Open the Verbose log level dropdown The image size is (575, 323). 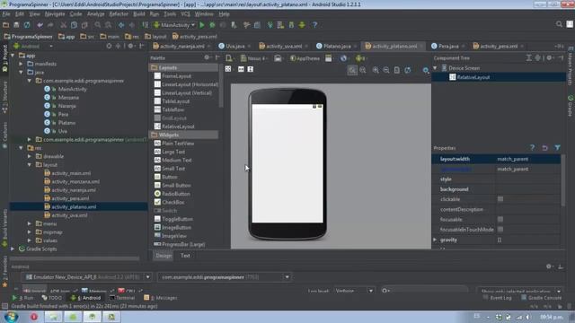point(354,291)
